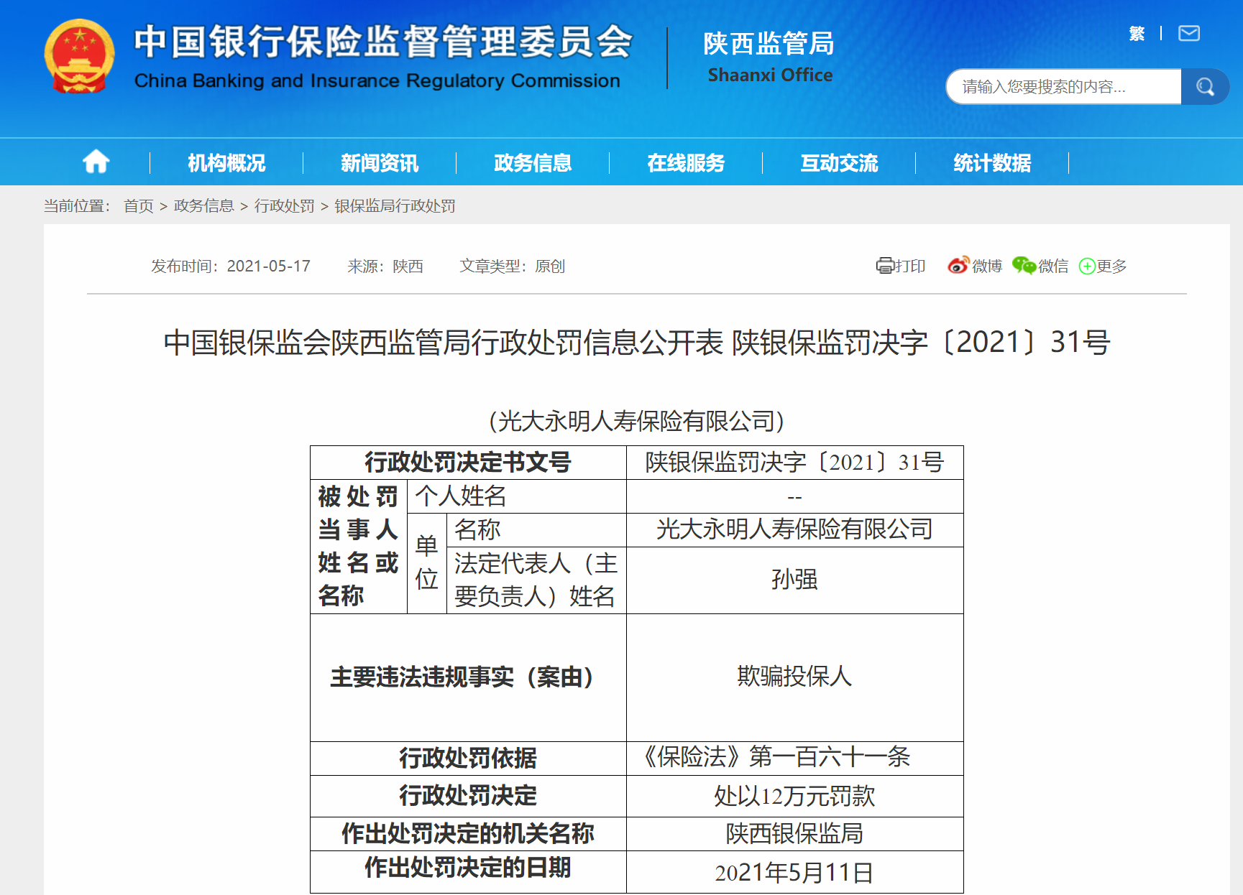Image resolution: width=1243 pixels, height=895 pixels.
Task: Click cell 陕西银保监局
Action: [x=794, y=834]
